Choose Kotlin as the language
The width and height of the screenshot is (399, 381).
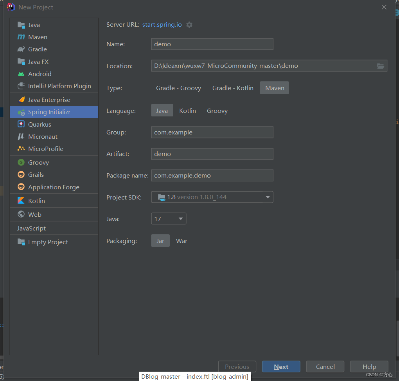pyautogui.click(x=187, y=111)
